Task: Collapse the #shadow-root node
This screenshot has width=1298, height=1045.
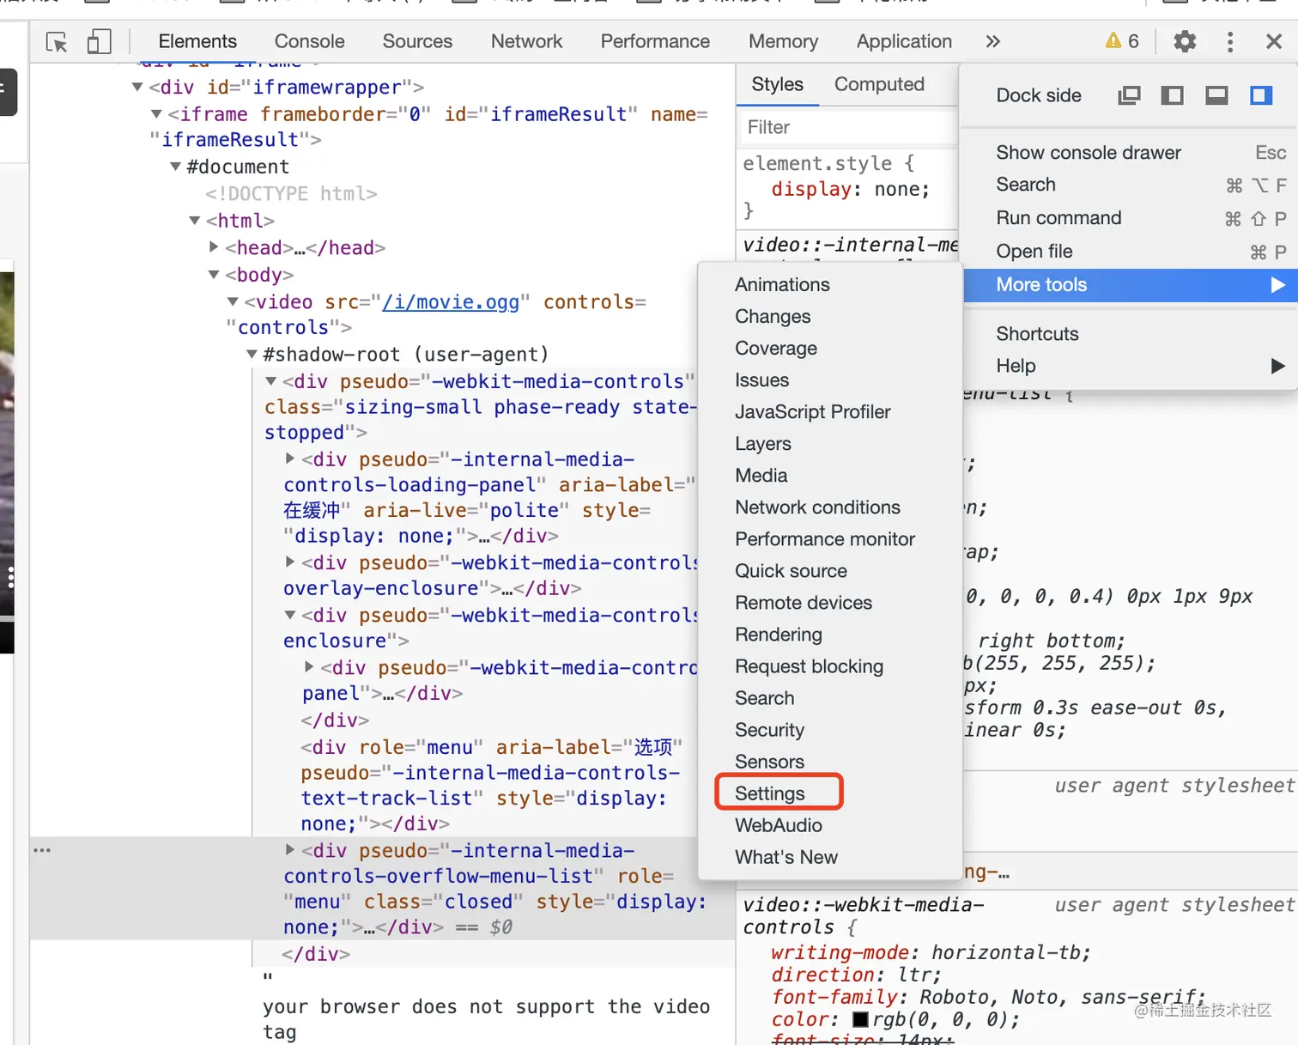Action: click(x=251, y=354)
